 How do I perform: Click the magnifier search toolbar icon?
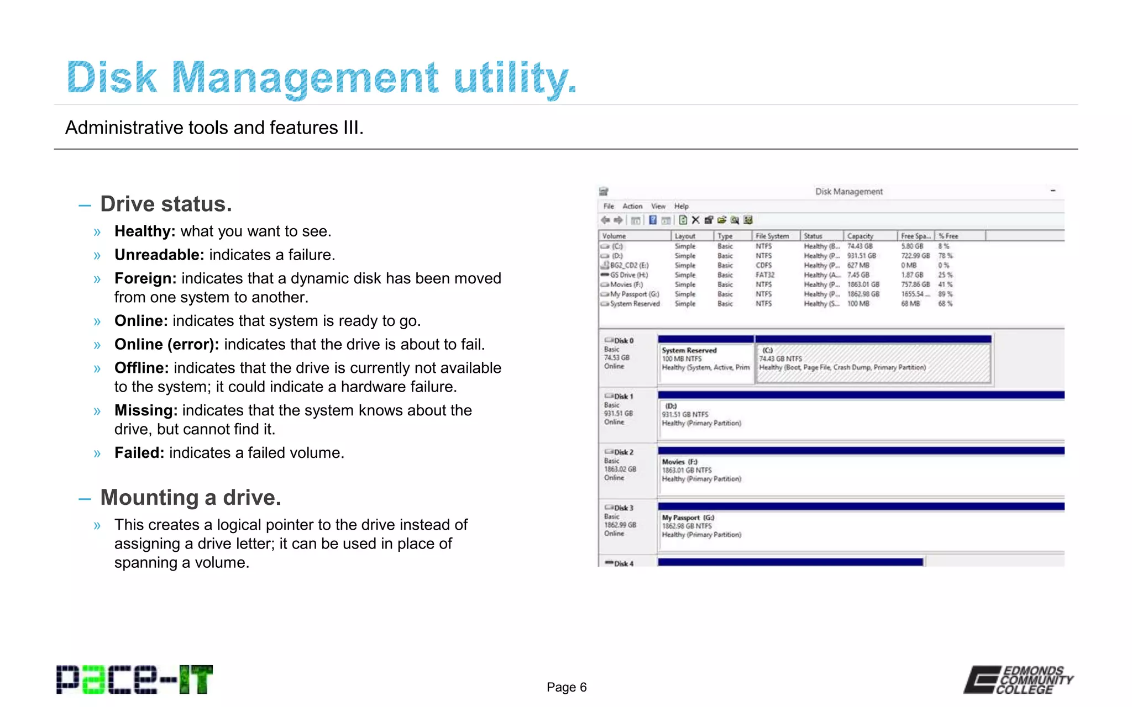click(x=735, y=220)
